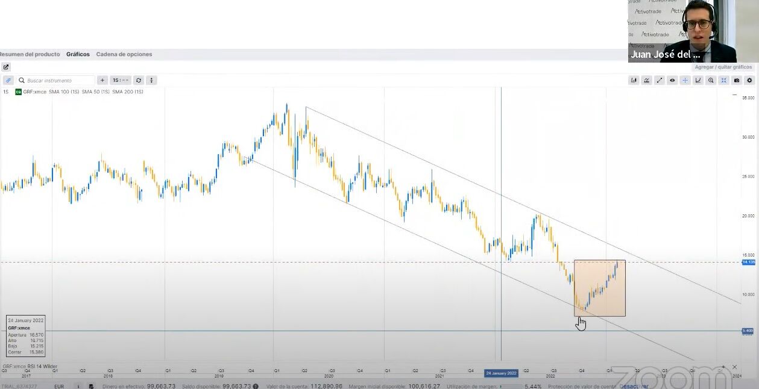
Task: Toggle the crosshair cursor mode
Action: pyautogui.click(x=685, y=80)
